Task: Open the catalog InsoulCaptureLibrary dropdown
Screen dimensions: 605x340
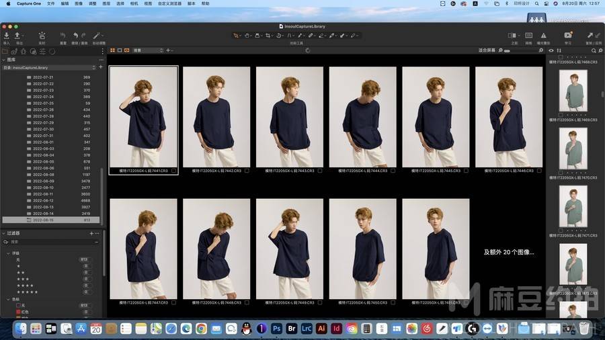Action: 49,67
